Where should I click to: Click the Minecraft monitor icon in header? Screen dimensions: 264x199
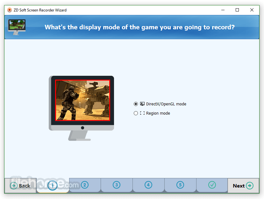17,27
